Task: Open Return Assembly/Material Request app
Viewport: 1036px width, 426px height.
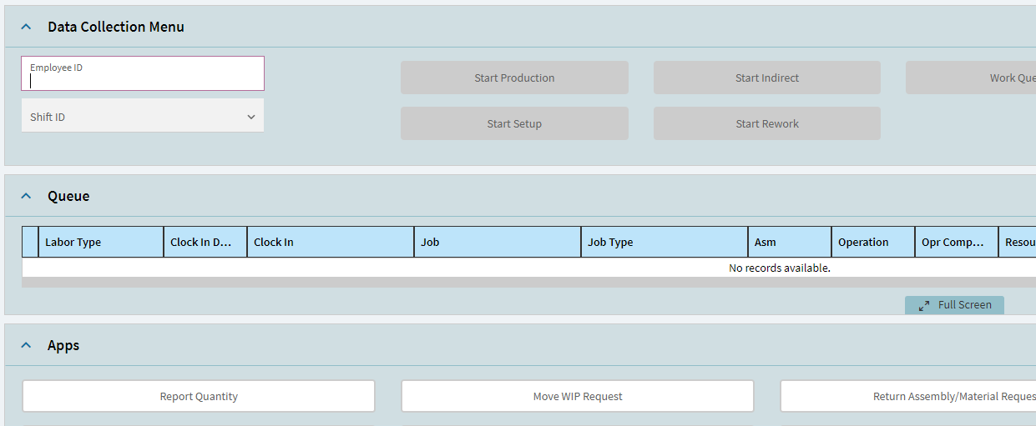Action: pos(908,396)
